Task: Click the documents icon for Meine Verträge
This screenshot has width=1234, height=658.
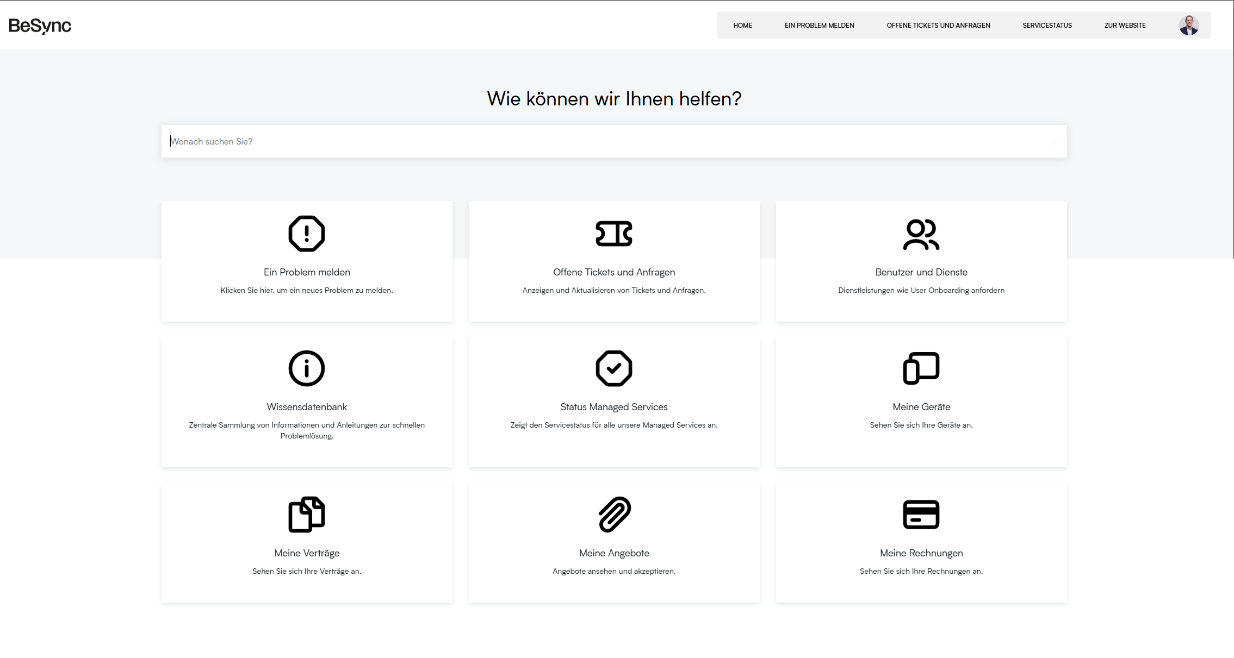Action: [306, 514]
